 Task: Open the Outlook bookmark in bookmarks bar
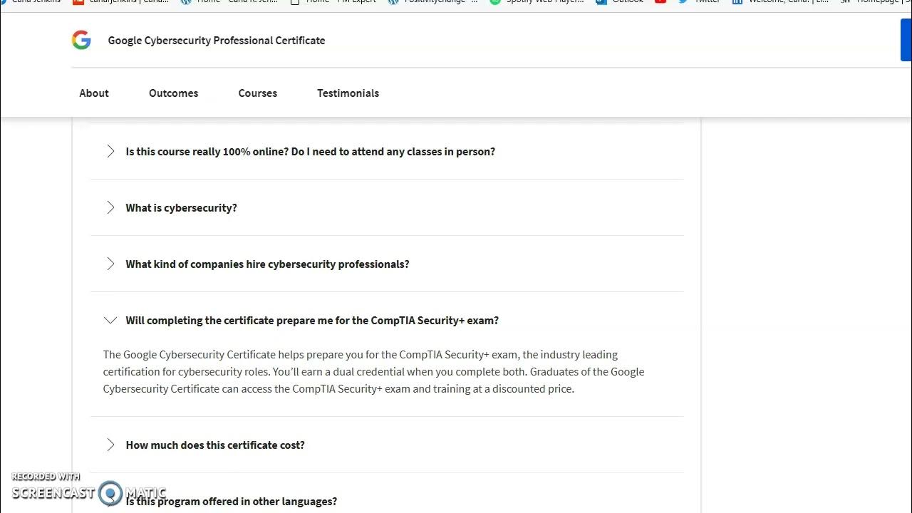620,2
